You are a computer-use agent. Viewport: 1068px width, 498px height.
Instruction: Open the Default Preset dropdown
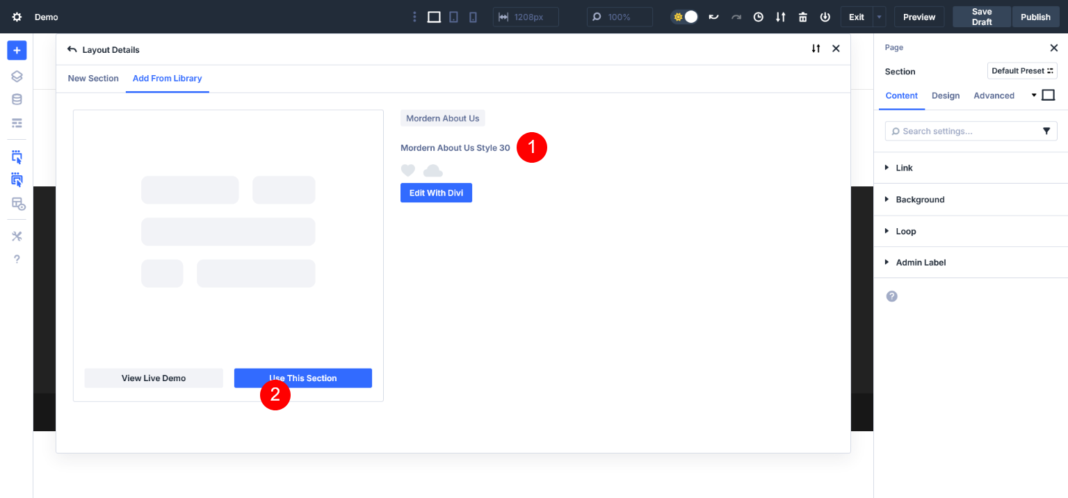click(x=1022, y=71)
